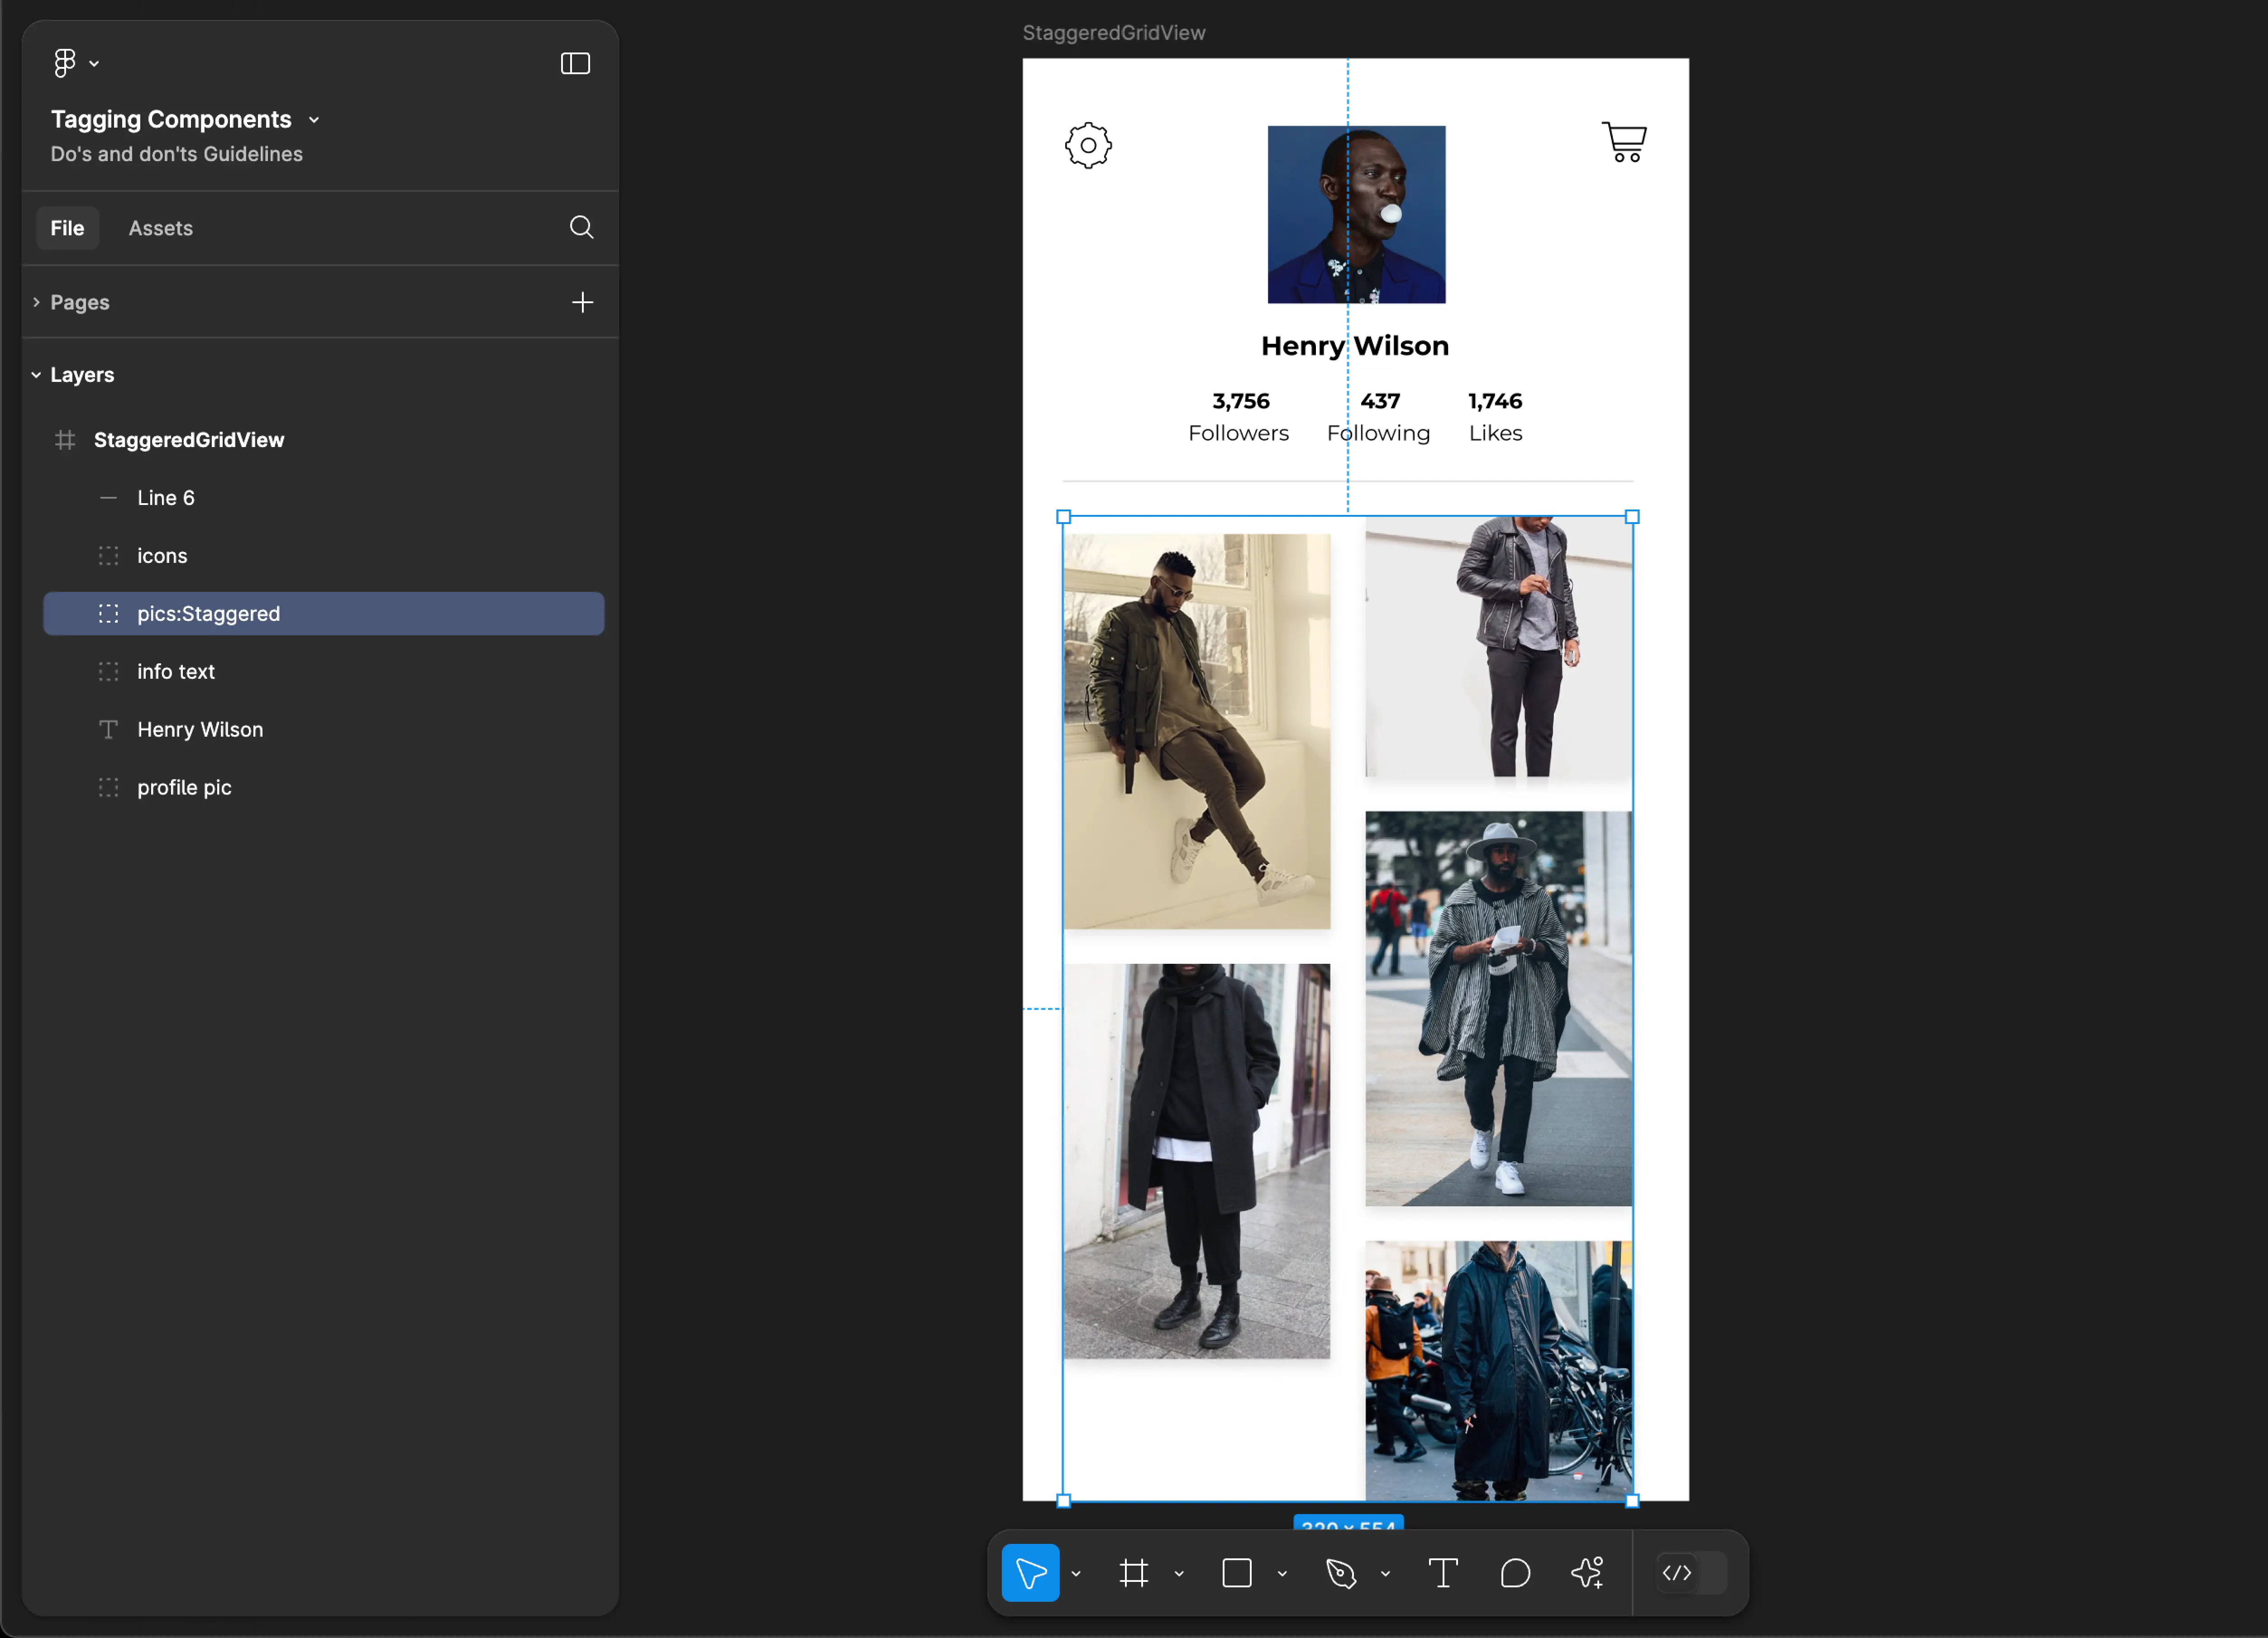Expand the Pages section

coord(36,302)
